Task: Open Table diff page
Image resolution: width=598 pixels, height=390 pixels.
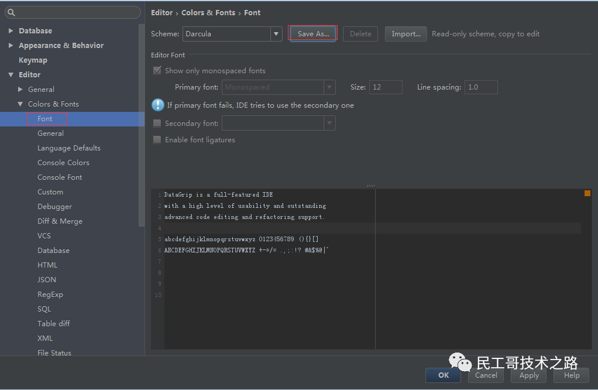Action: 53,324
